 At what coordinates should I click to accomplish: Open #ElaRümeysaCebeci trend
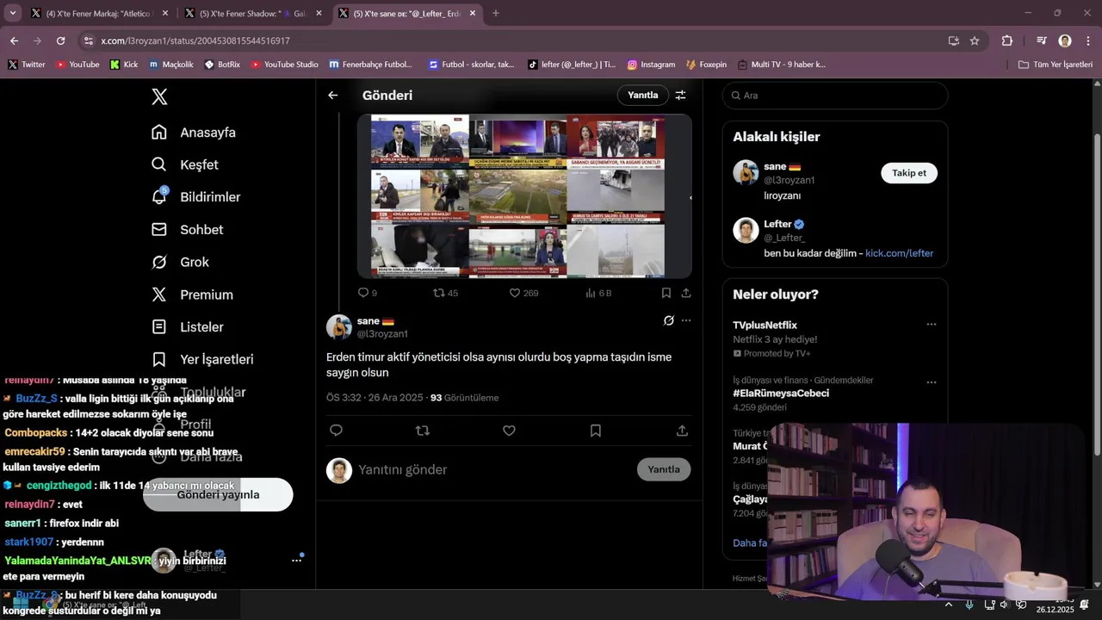click(781, 394)
